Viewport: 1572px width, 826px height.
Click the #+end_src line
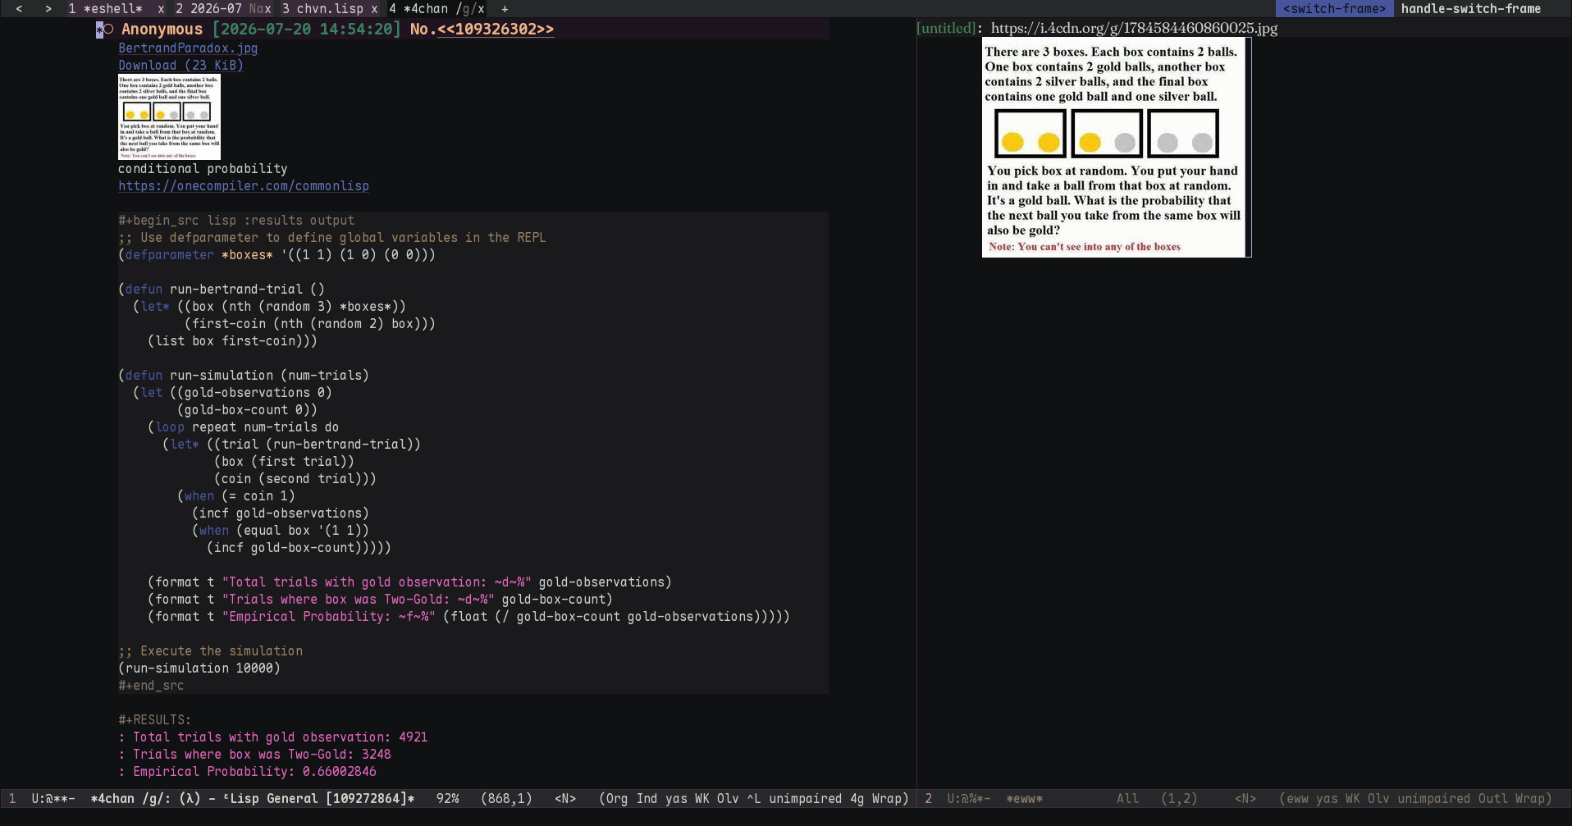coord(151,686)
